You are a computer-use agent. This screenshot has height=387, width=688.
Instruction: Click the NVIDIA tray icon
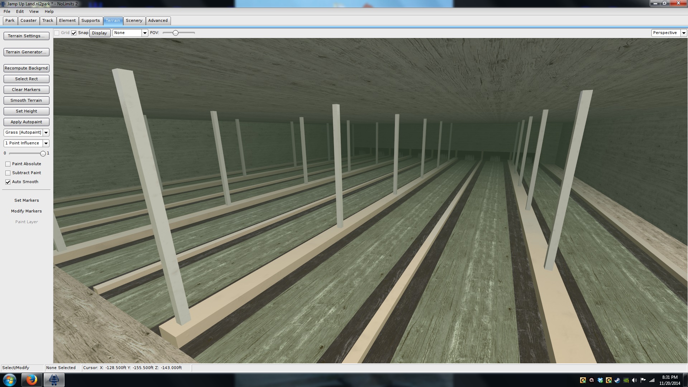626,380
